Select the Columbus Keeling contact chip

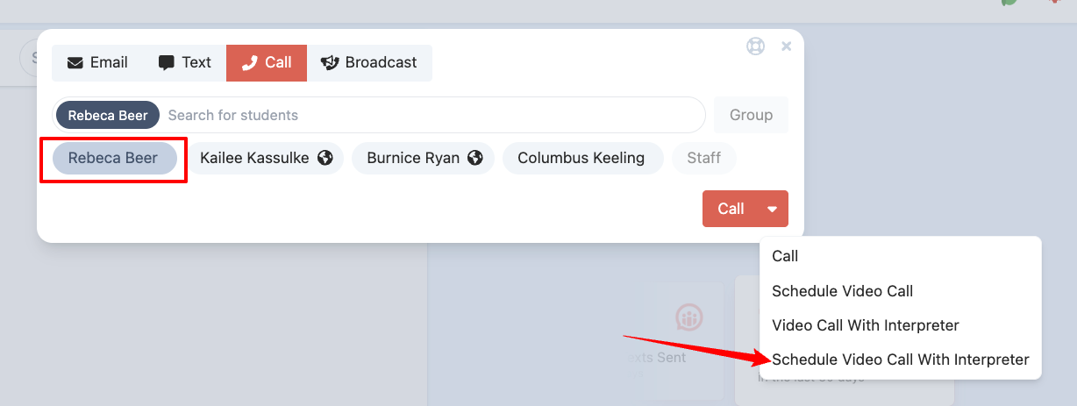click(x=581, y=158)
